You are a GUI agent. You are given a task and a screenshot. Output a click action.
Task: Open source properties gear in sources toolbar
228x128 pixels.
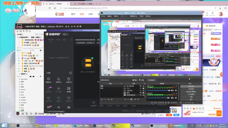[x=131, y=99]
